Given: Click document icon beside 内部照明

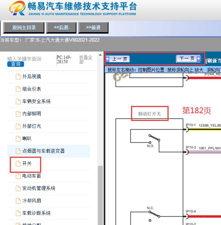Looking at the screenshot, I should point(18,114).
